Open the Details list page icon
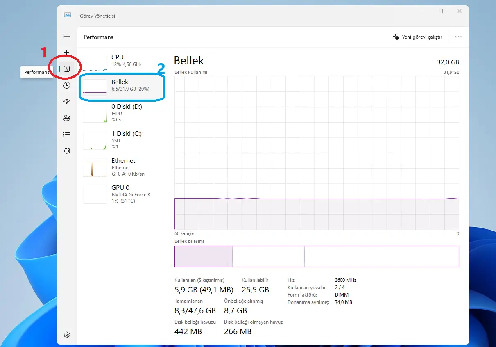Viewport: 496px width, 347px height. pos(67,134)
